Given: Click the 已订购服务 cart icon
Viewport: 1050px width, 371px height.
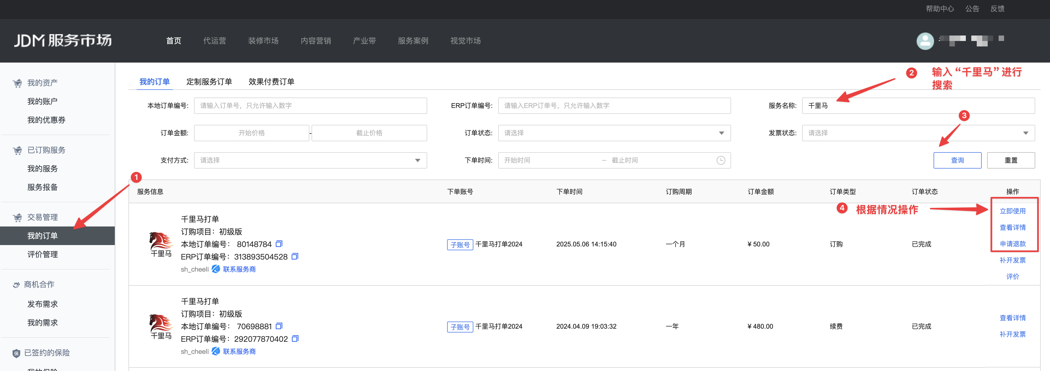Looking at the screenshot, I should [x=17, y=150].
